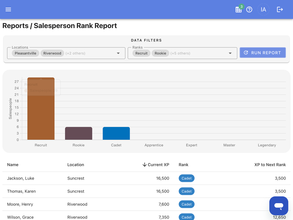Sort by XP to Next Rank header
Viewport: 293px width, 220px height.
pos(270,165)
